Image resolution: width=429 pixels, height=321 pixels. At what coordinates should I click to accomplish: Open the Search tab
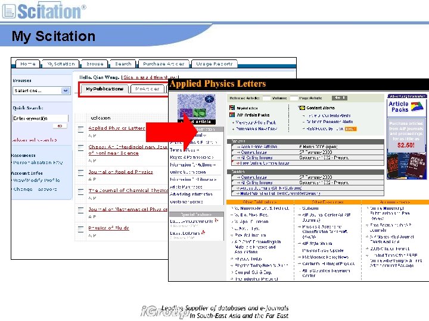(x=123, y=64)
